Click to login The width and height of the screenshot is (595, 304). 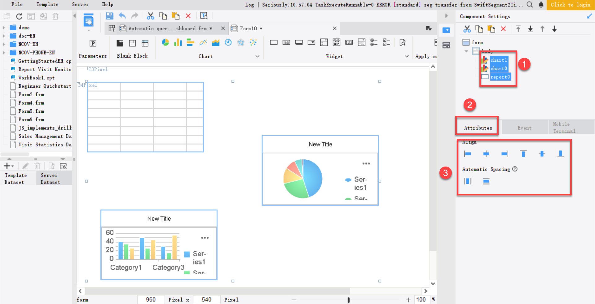pos(571,5)
